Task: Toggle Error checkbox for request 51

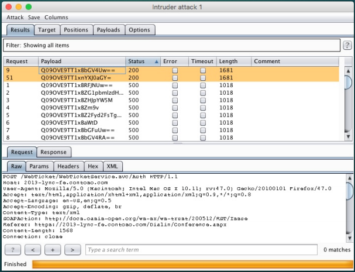Action: pyautogui.click(x=175, y=78)
